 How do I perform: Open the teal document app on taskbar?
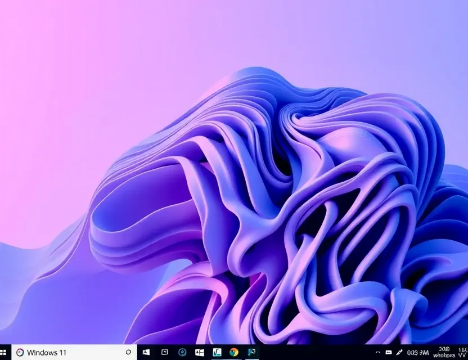[217, 353]
